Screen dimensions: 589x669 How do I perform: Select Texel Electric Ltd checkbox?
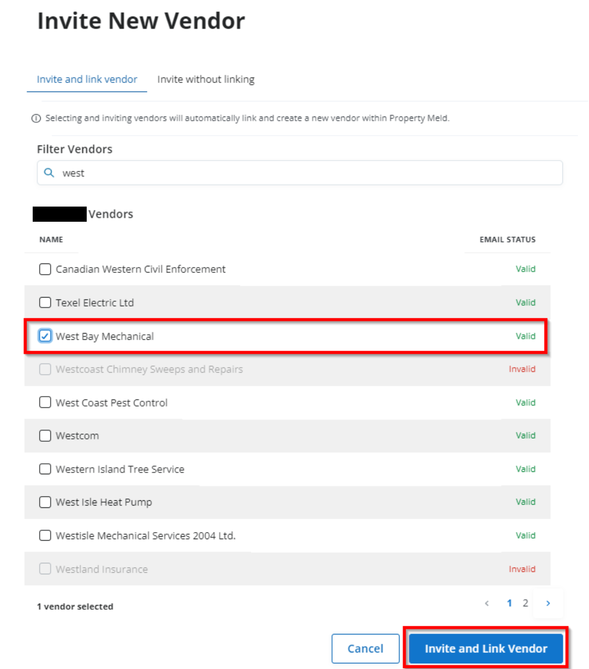[x=45, y=302]
